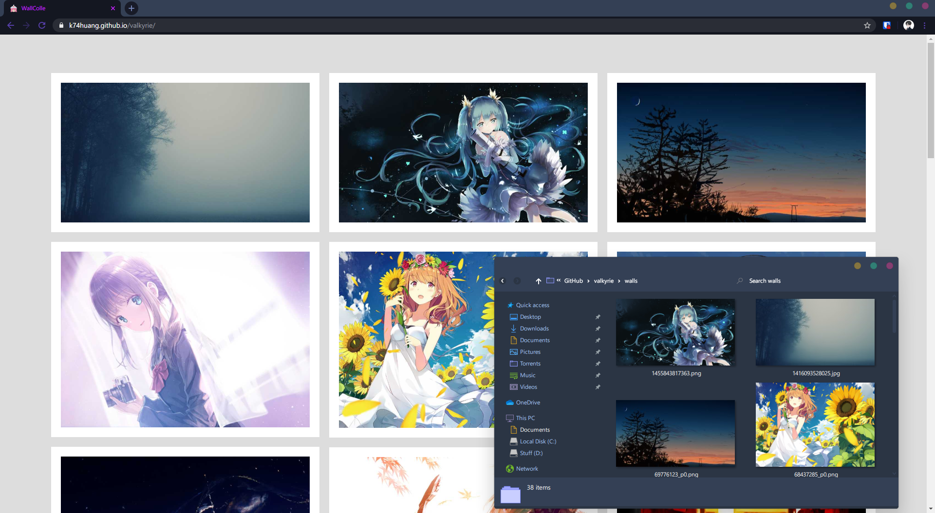Open Documents under Quick access
Viewport: 935px width, 513px height.
(x=535, y=340)
